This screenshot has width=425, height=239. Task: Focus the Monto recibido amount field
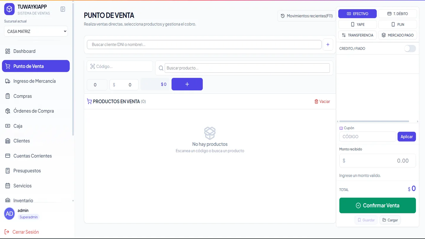pyautogui.click(x=377, y=161)
